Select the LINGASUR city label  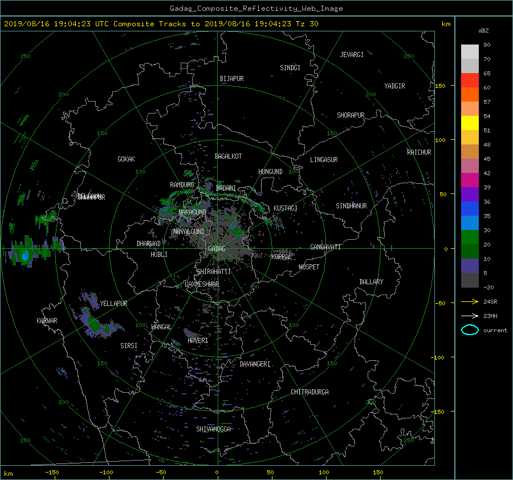pos(324,160)
